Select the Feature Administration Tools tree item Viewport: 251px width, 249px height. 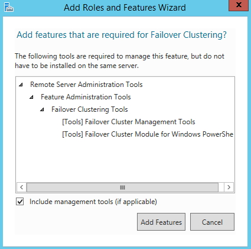pos(86,97)
